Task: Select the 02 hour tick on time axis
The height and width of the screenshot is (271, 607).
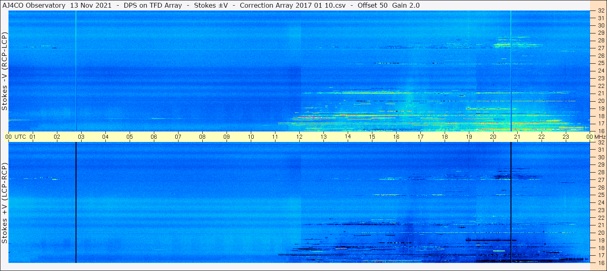Action: pos(57,137)
